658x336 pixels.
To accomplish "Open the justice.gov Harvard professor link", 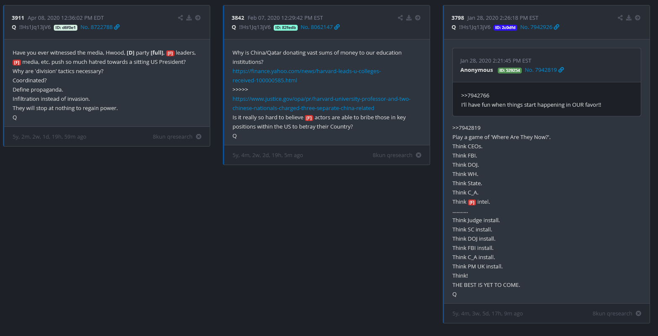I will click(x=322, y=103).
